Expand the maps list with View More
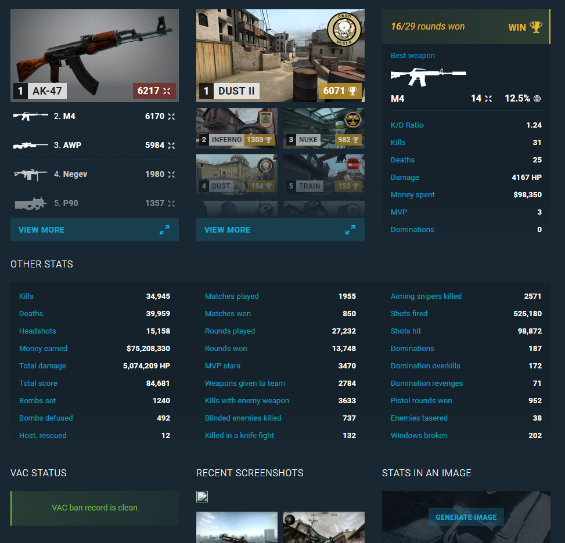The image size is (565, 543). (228, 230)
